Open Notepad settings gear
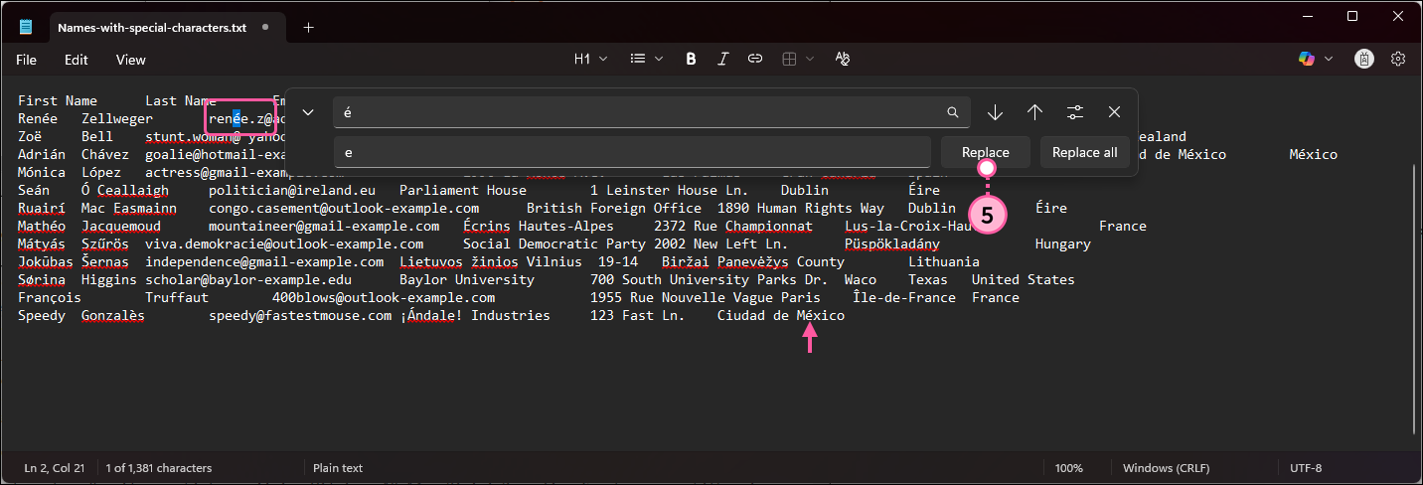 coord(1398,60)
